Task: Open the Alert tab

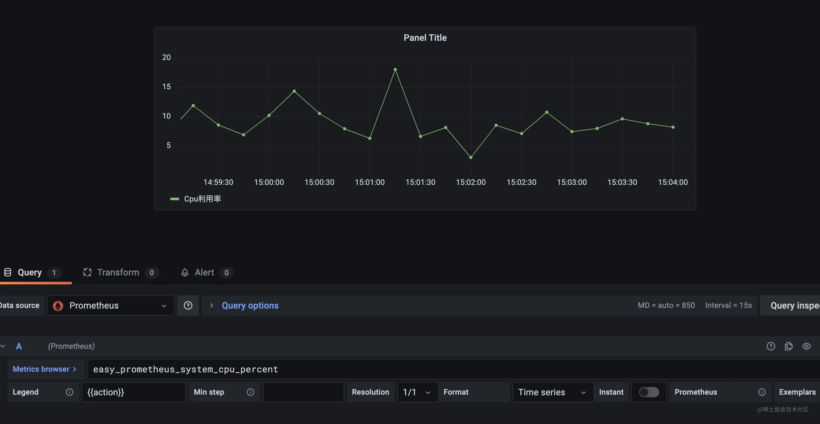Action: [x=207, y=273]
